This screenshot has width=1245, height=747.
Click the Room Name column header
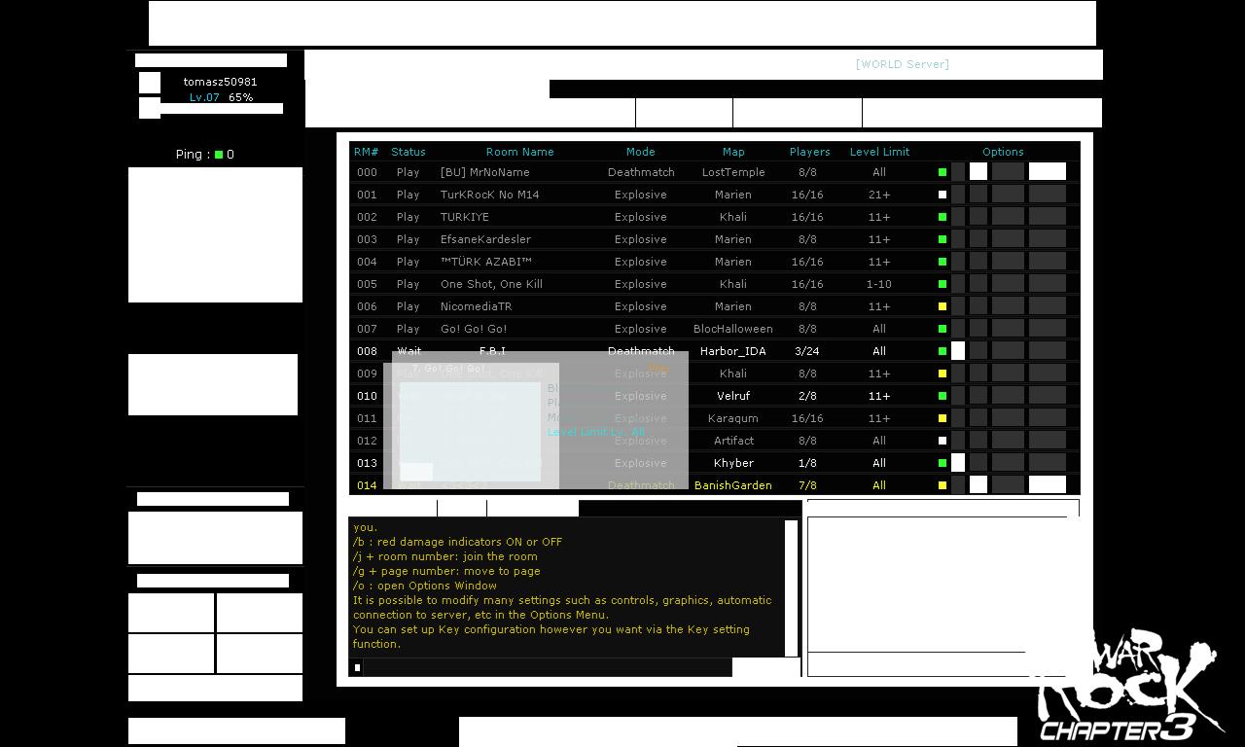tap(520, 152)
